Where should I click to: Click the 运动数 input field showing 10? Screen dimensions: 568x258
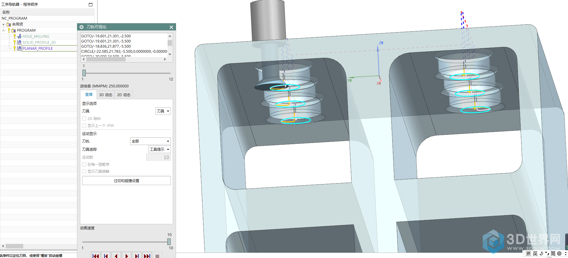pyautogui.click(x=159, y=157)
